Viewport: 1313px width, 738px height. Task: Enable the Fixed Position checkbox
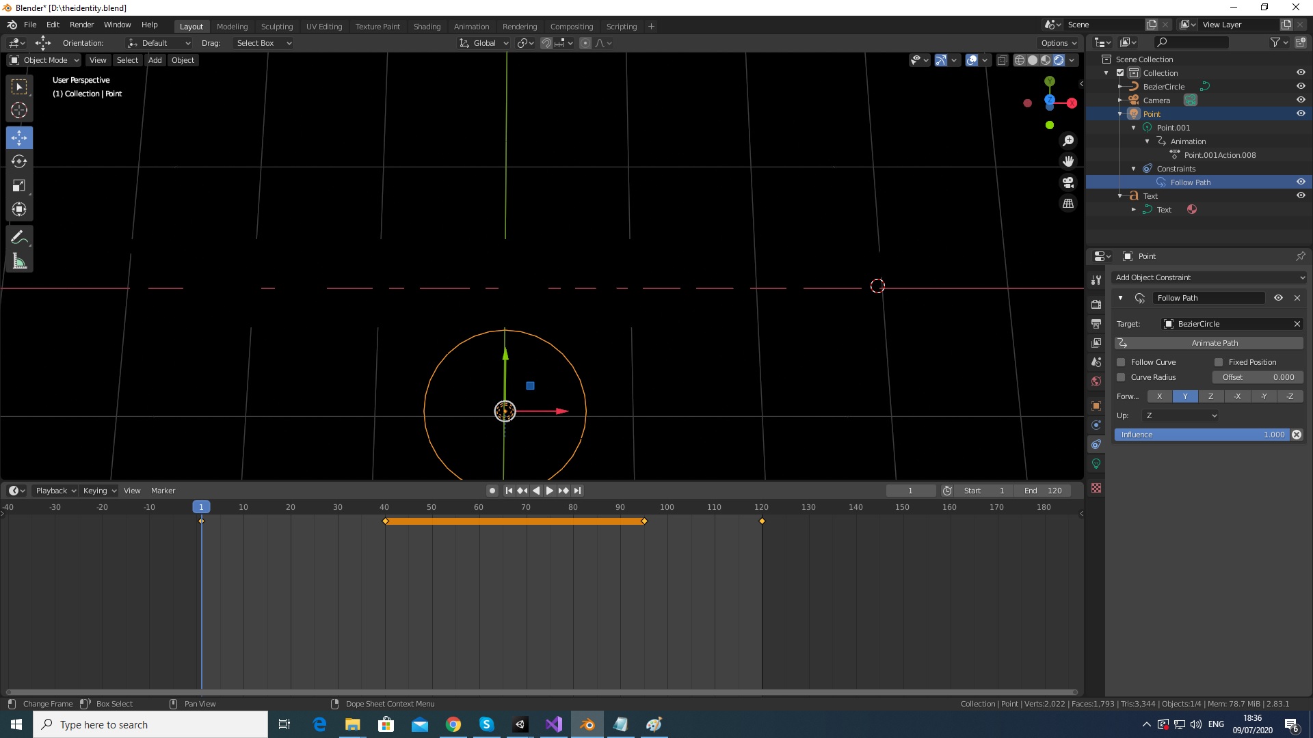pyautogui.click(x=1221, y=361)
